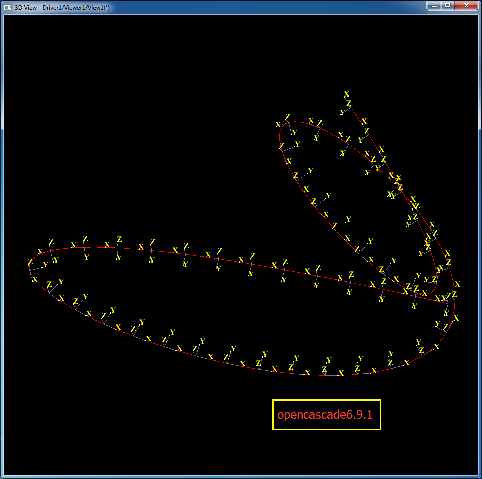Pick the leftmost X axis label

pyautogui.click(x=35, y=279)
